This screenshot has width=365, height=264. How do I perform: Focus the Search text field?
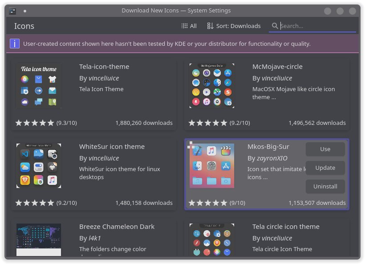pos(317,26)
